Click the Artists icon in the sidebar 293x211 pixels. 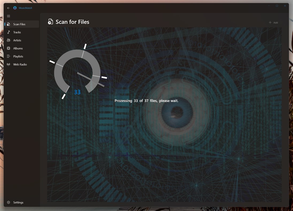pos(9,40)
